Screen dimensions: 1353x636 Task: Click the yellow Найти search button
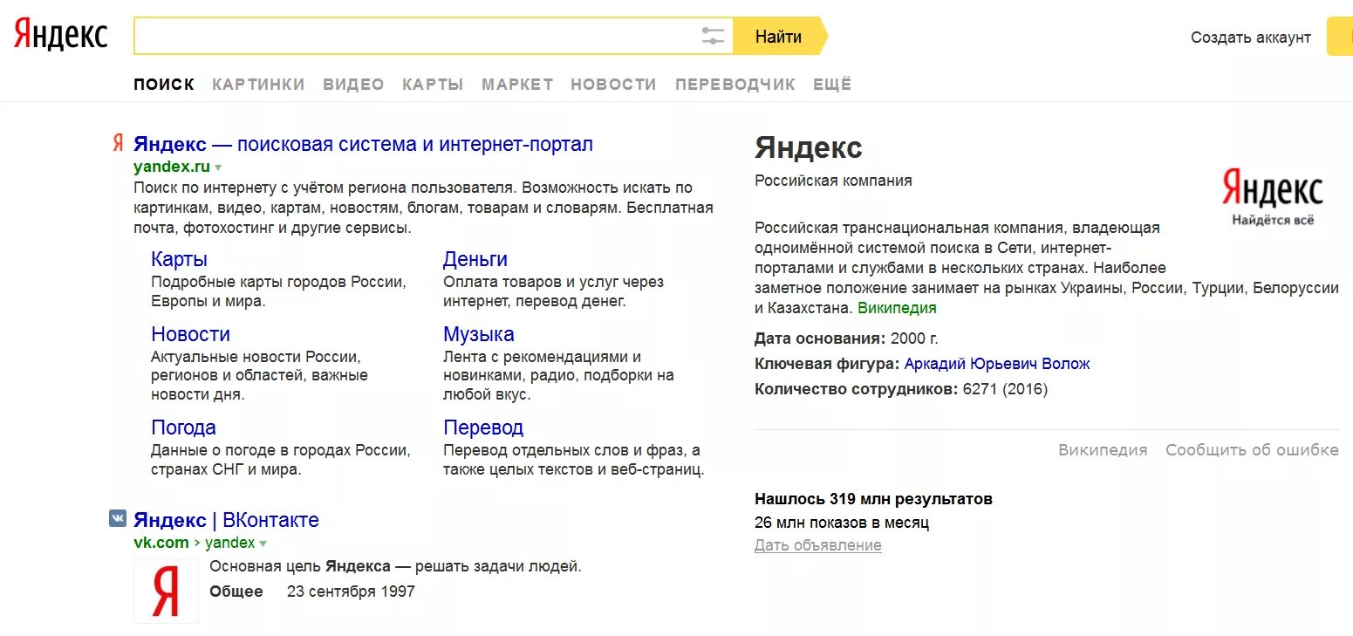[x=779, y=36]
